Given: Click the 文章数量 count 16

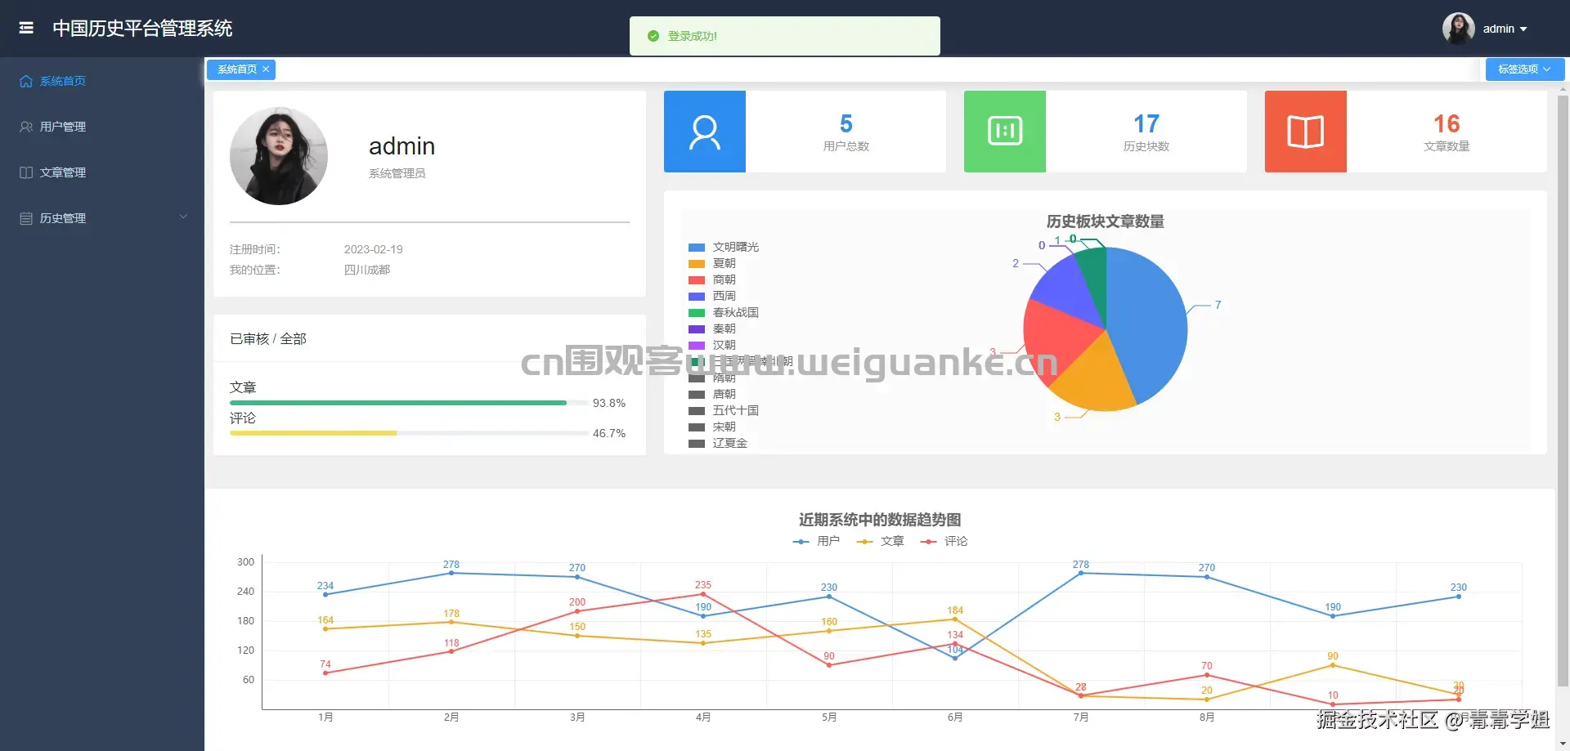Looking at the screenshot, I should tap(1447, 123).
